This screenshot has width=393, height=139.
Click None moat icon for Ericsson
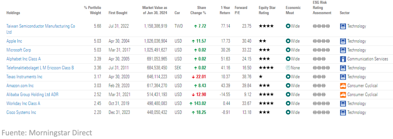(x=288, y=68)
